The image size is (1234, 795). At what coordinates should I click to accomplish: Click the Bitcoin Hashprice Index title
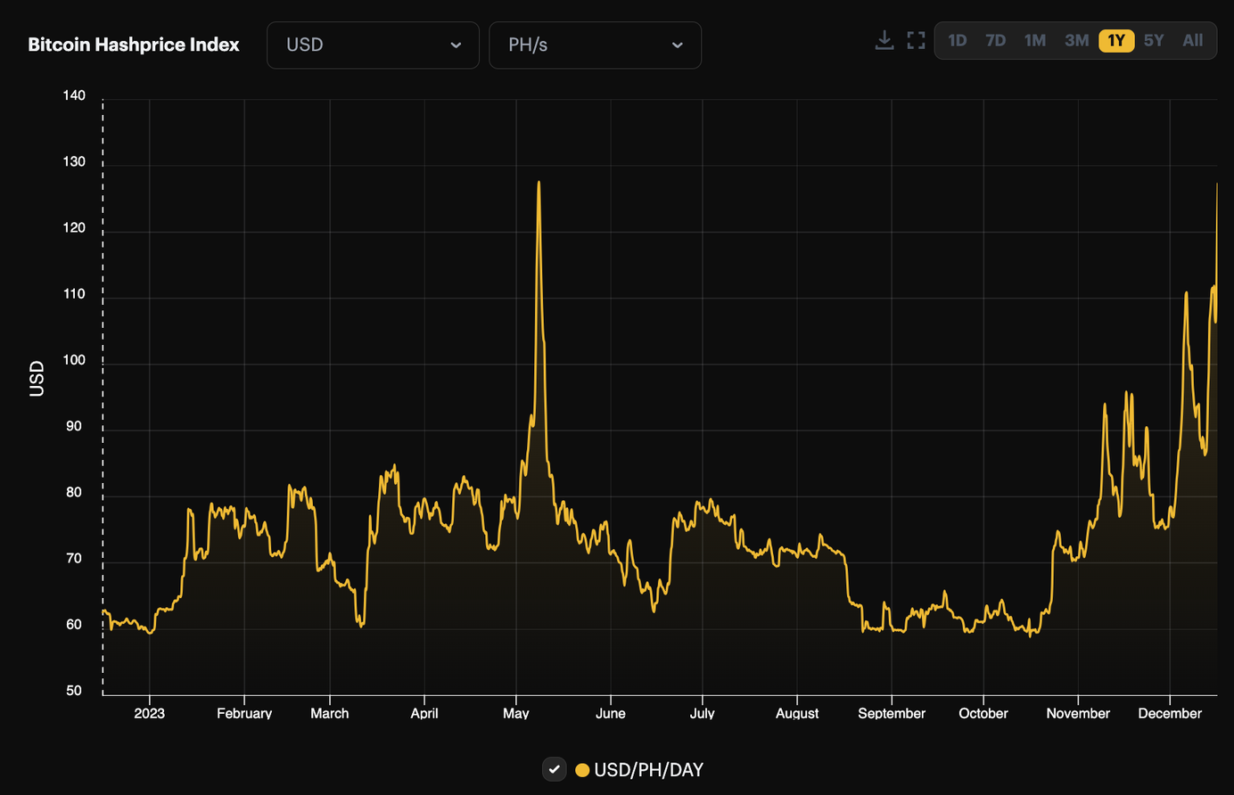(x=134, y=44)
